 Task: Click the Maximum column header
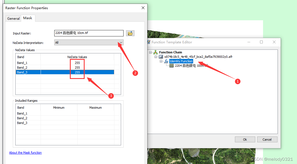(x=95, y=108)
